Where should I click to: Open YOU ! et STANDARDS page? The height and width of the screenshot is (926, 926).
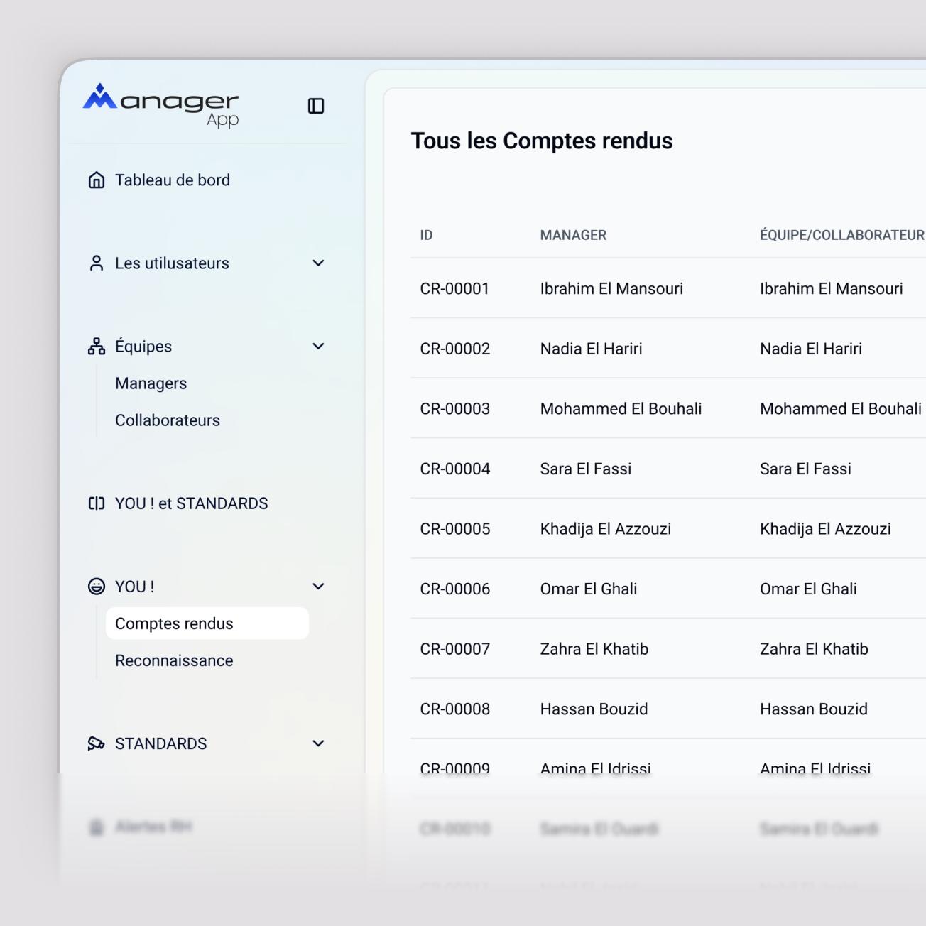[x=192, y=503]
